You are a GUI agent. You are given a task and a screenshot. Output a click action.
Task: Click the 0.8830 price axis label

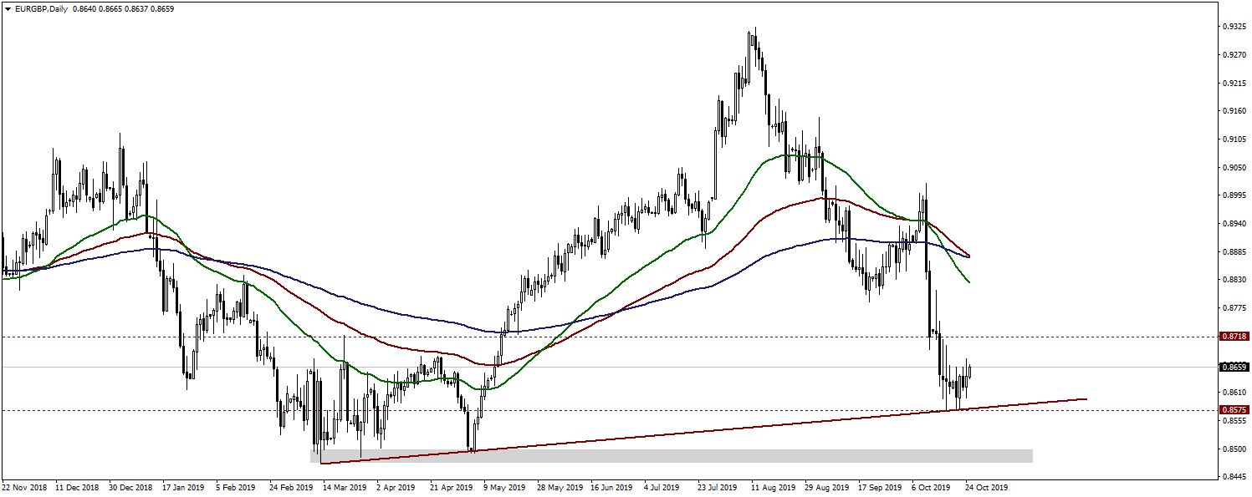click(x=1234, y=281)
